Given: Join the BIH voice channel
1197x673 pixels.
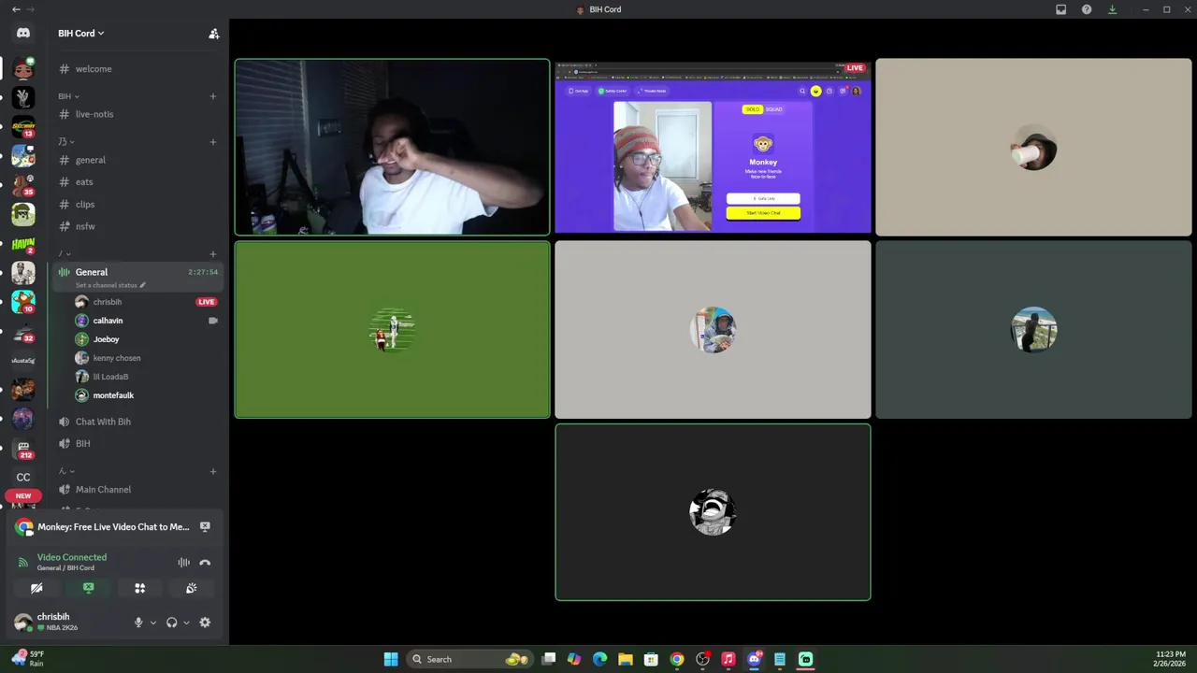Looking at the screenshot, I should click(137, 444).
